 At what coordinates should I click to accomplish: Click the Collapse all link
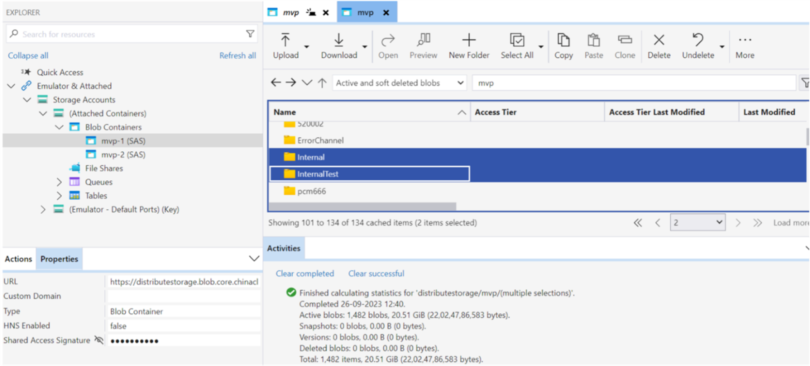[28, 55]
